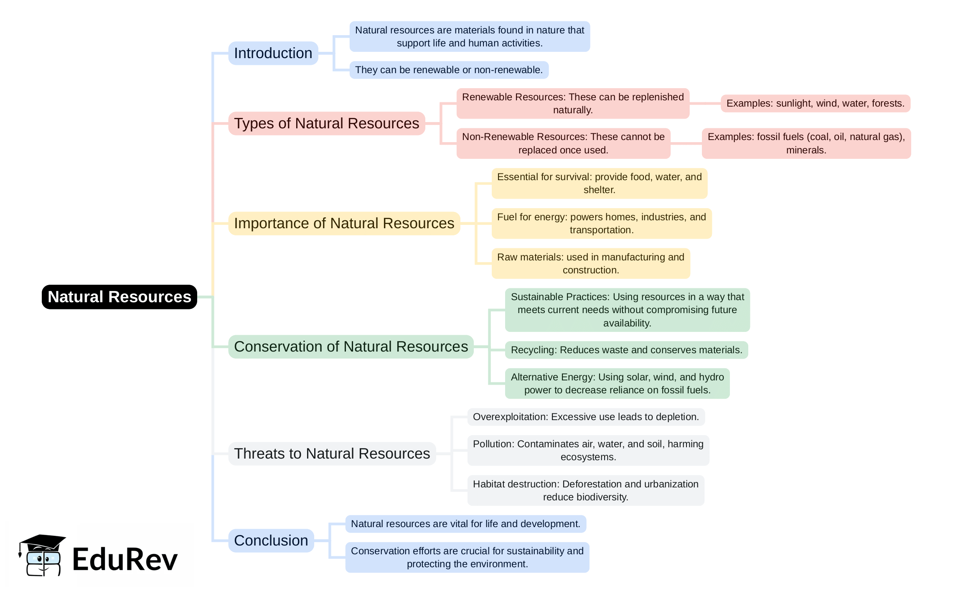Click the sunlight, wind, water examples node

(815, 104)
